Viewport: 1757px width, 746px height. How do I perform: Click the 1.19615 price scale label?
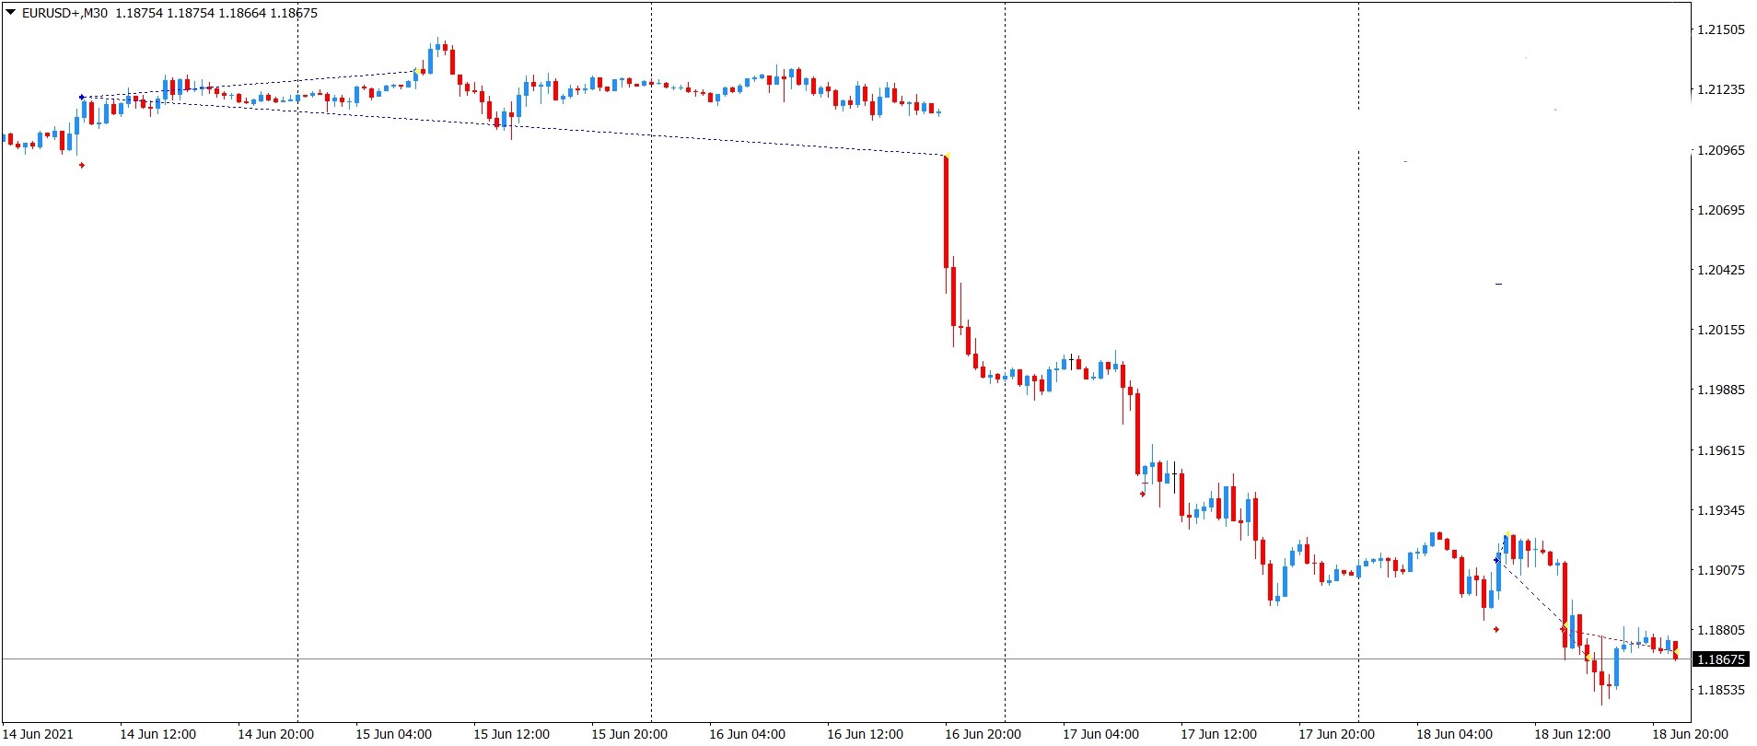click(1720, 450)
